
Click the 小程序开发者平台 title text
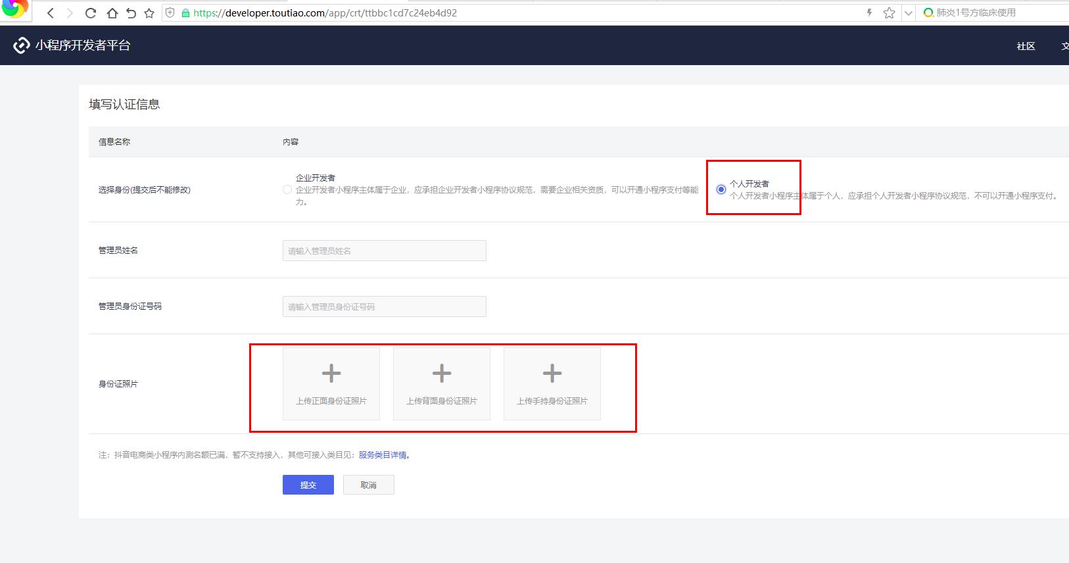[x=83, y=45]
